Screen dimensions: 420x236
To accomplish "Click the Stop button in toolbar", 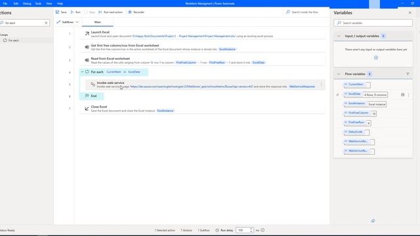I will pyautogui.click(x=90, y=12).
